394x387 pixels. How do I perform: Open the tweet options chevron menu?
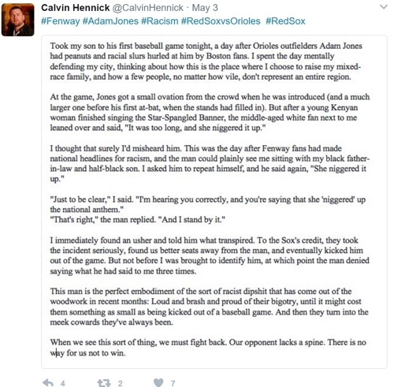point(384,7)
